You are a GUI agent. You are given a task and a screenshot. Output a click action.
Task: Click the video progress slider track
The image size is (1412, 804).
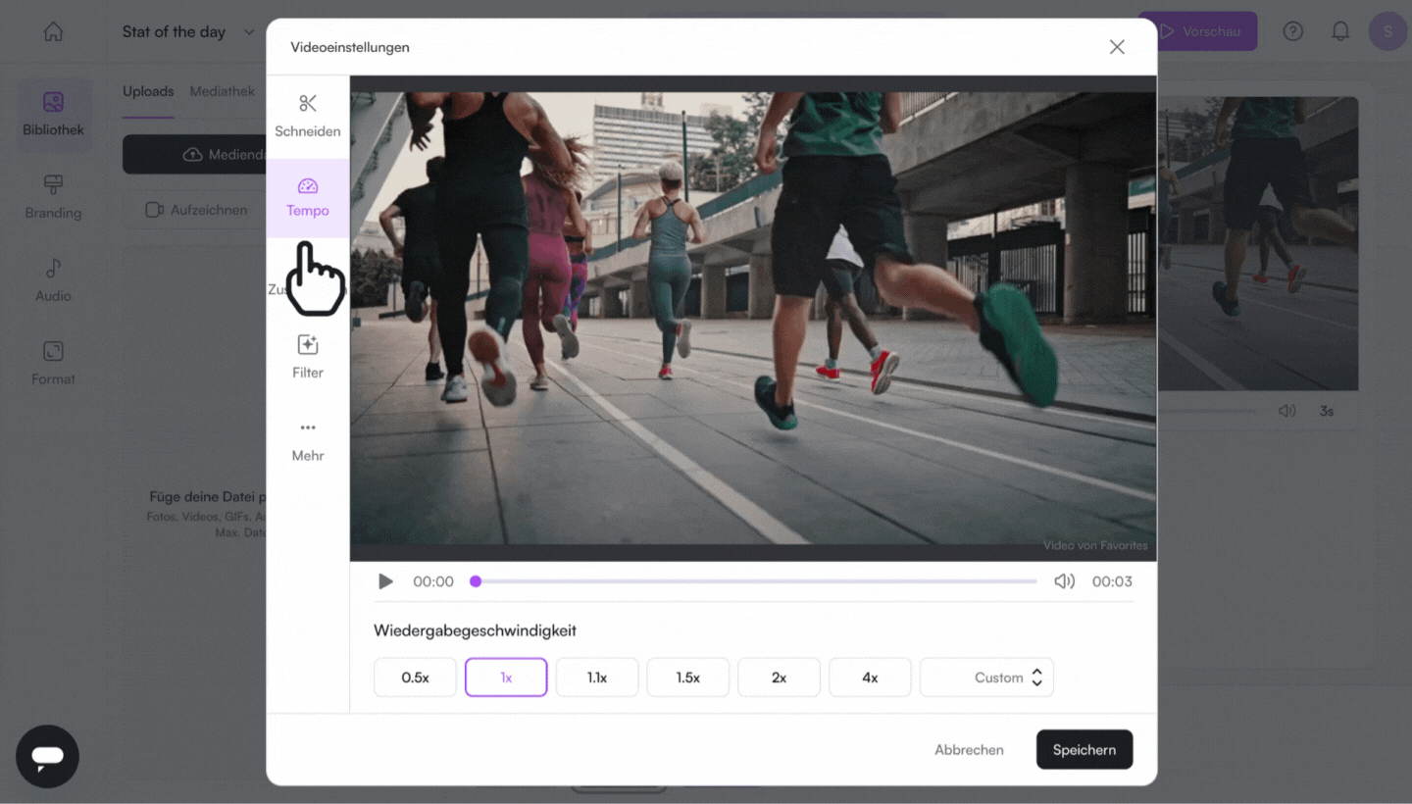tap(755, 581)
